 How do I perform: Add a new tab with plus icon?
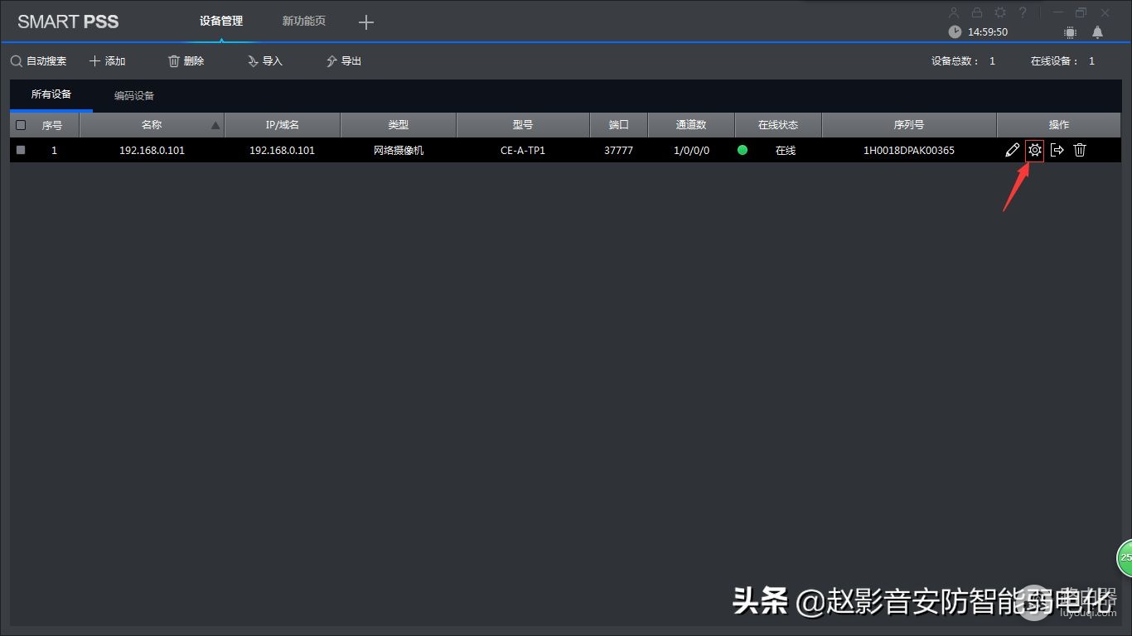click(x=366, y=22)
